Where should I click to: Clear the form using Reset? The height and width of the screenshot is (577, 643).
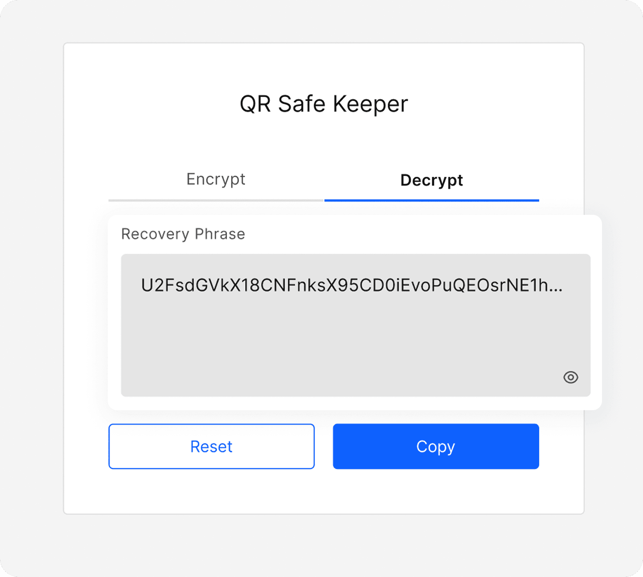pos(212,446)
